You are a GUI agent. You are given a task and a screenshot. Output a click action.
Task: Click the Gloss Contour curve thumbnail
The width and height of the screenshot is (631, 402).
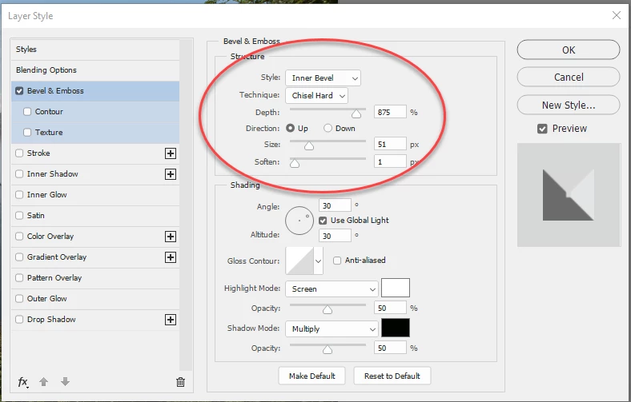point(299,261)
